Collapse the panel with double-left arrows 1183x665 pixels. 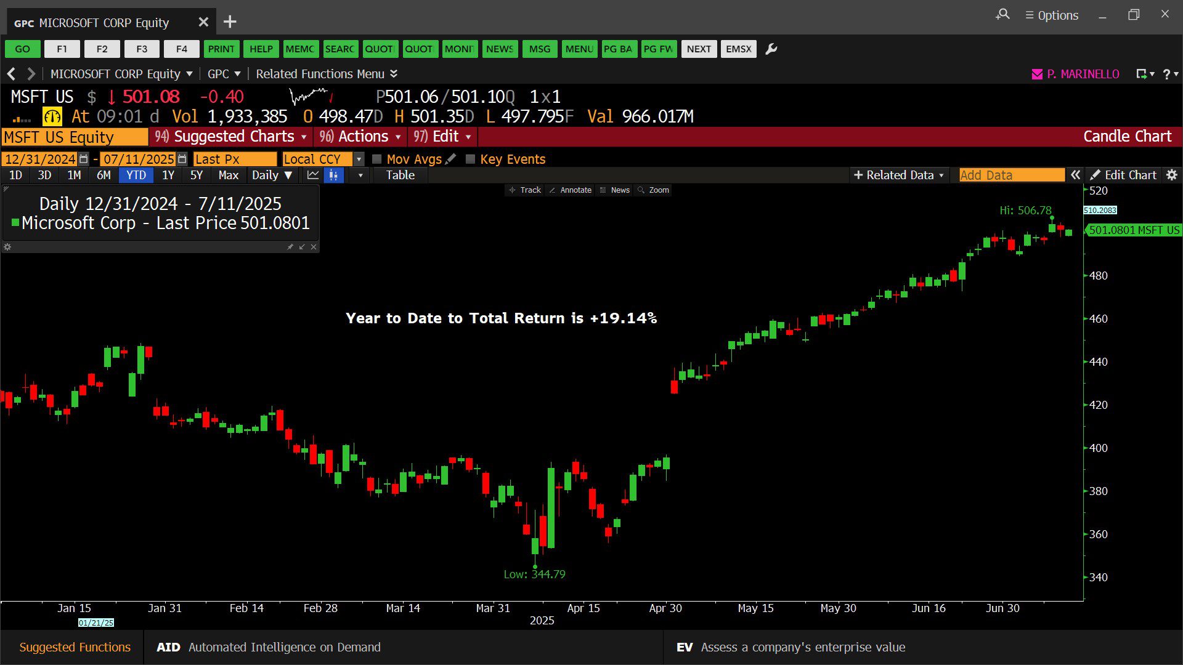[1075, 175]
